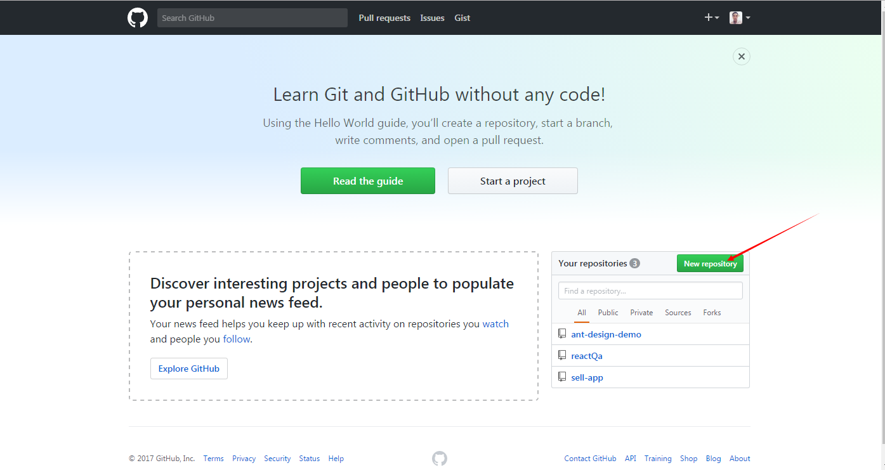Click the Read the guide button
885x470 pixels.
click(x=368, y=181)
